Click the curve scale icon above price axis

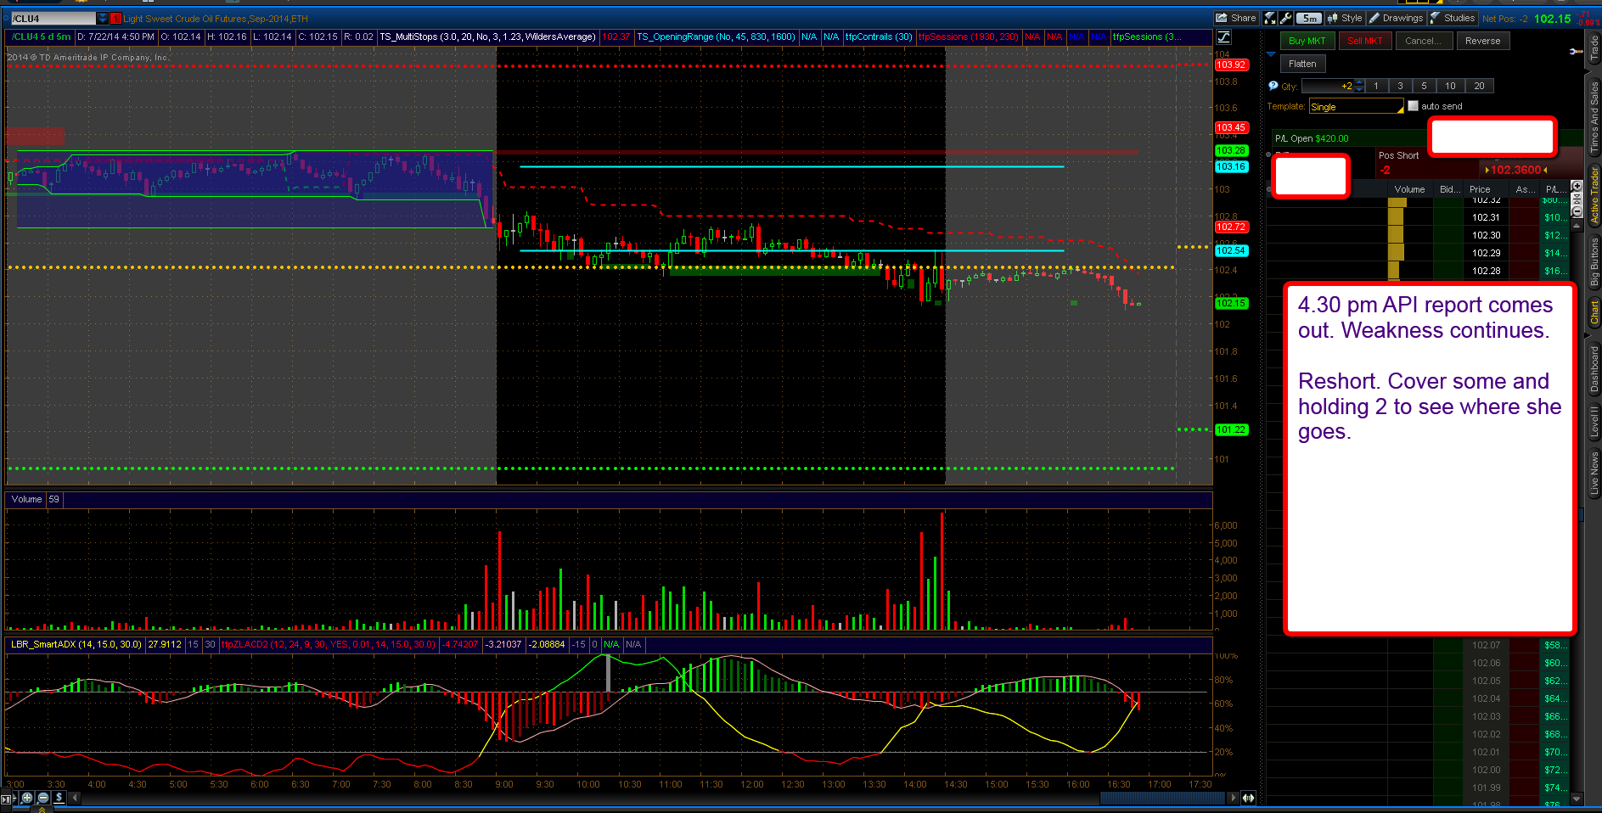tap(1224, 36)
